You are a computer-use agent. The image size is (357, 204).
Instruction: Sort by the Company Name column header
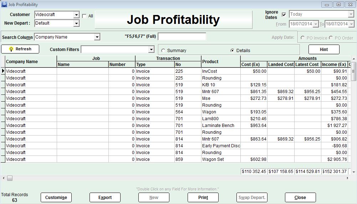click(x=22, y=62)
